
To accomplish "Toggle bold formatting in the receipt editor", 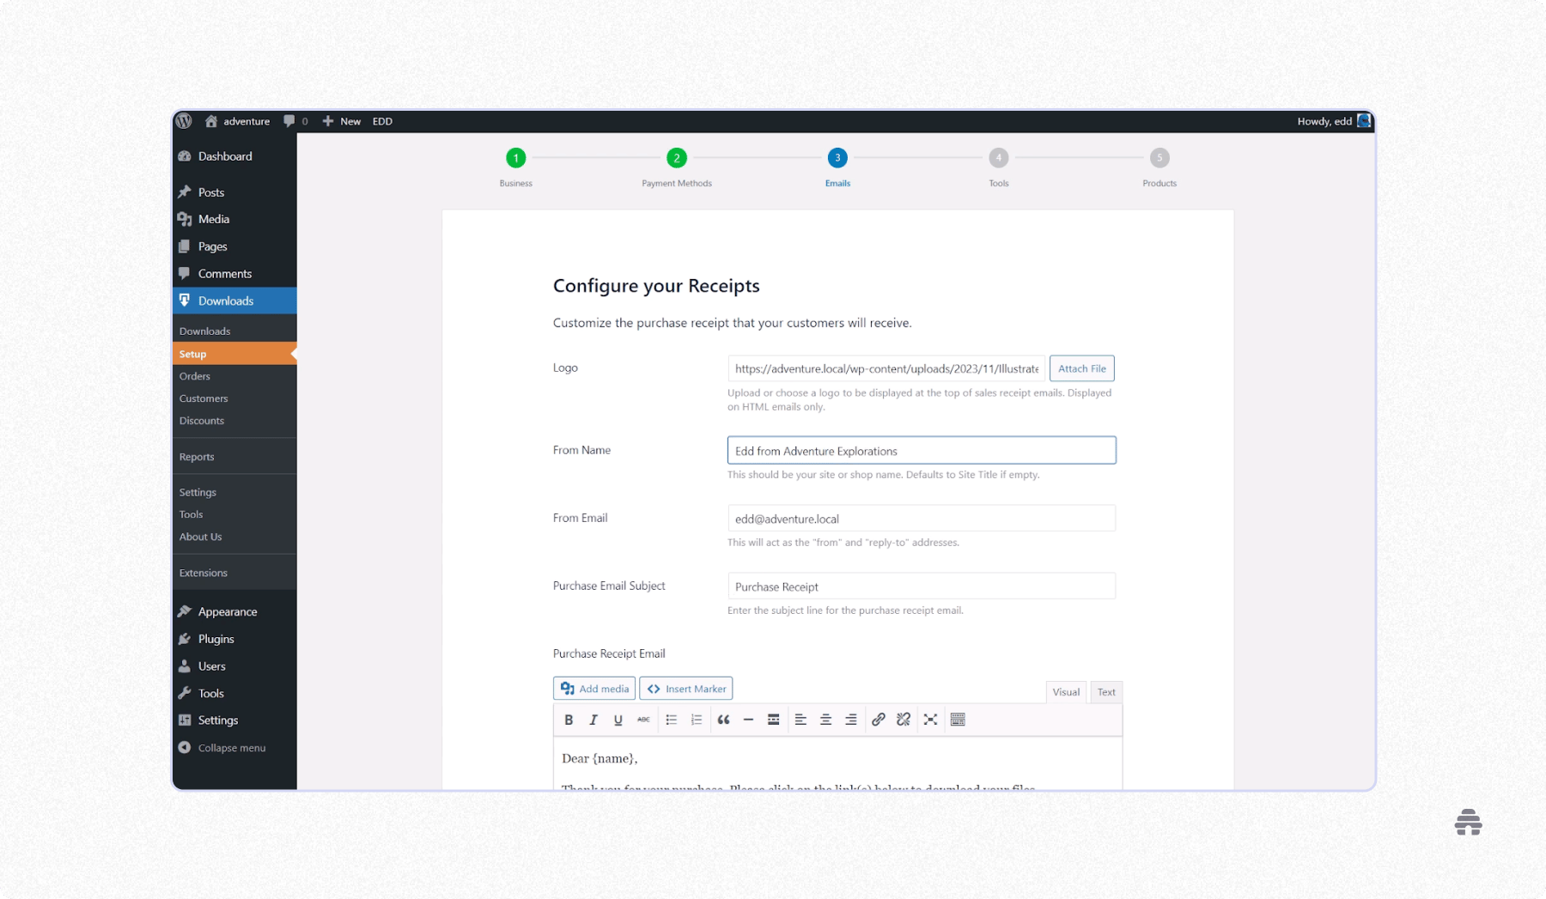I will 569,720.
